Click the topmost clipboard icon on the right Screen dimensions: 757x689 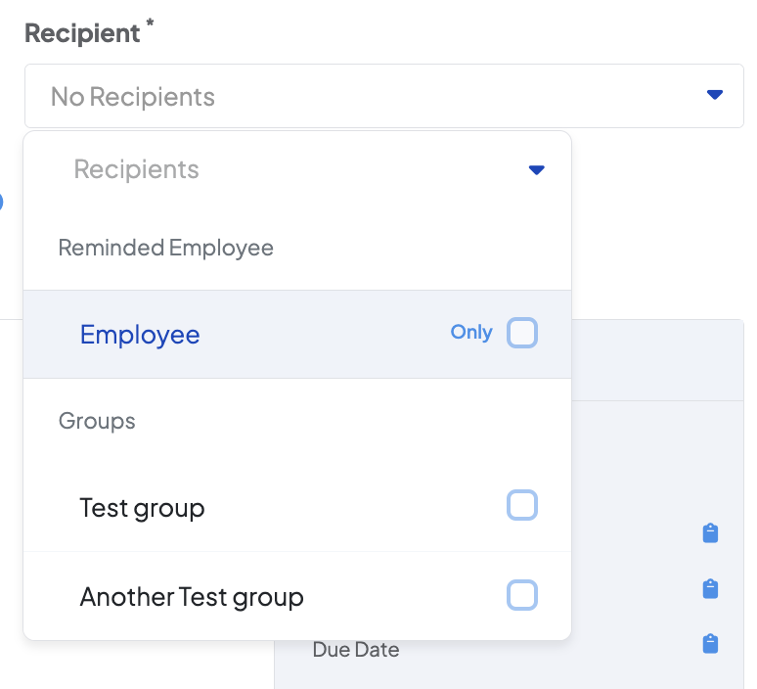[711, 533]
